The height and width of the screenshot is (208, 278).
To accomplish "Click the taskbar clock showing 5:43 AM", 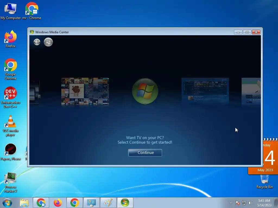I will pos(264,203).
